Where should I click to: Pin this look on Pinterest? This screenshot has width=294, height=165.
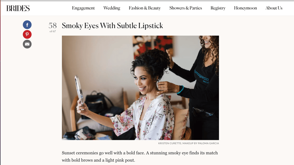click(27, 35)
